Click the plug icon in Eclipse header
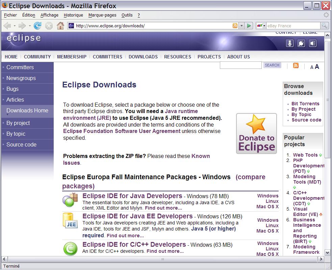Viewport: 332px width, 270px height. tap(301, 44)
